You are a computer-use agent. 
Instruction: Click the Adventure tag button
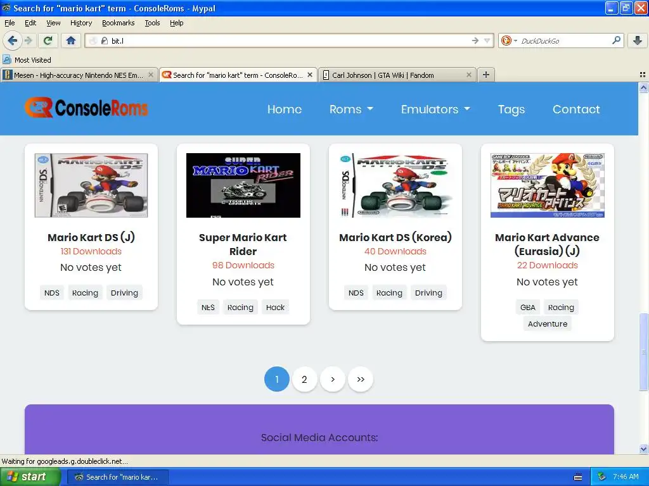click(547, 323)
